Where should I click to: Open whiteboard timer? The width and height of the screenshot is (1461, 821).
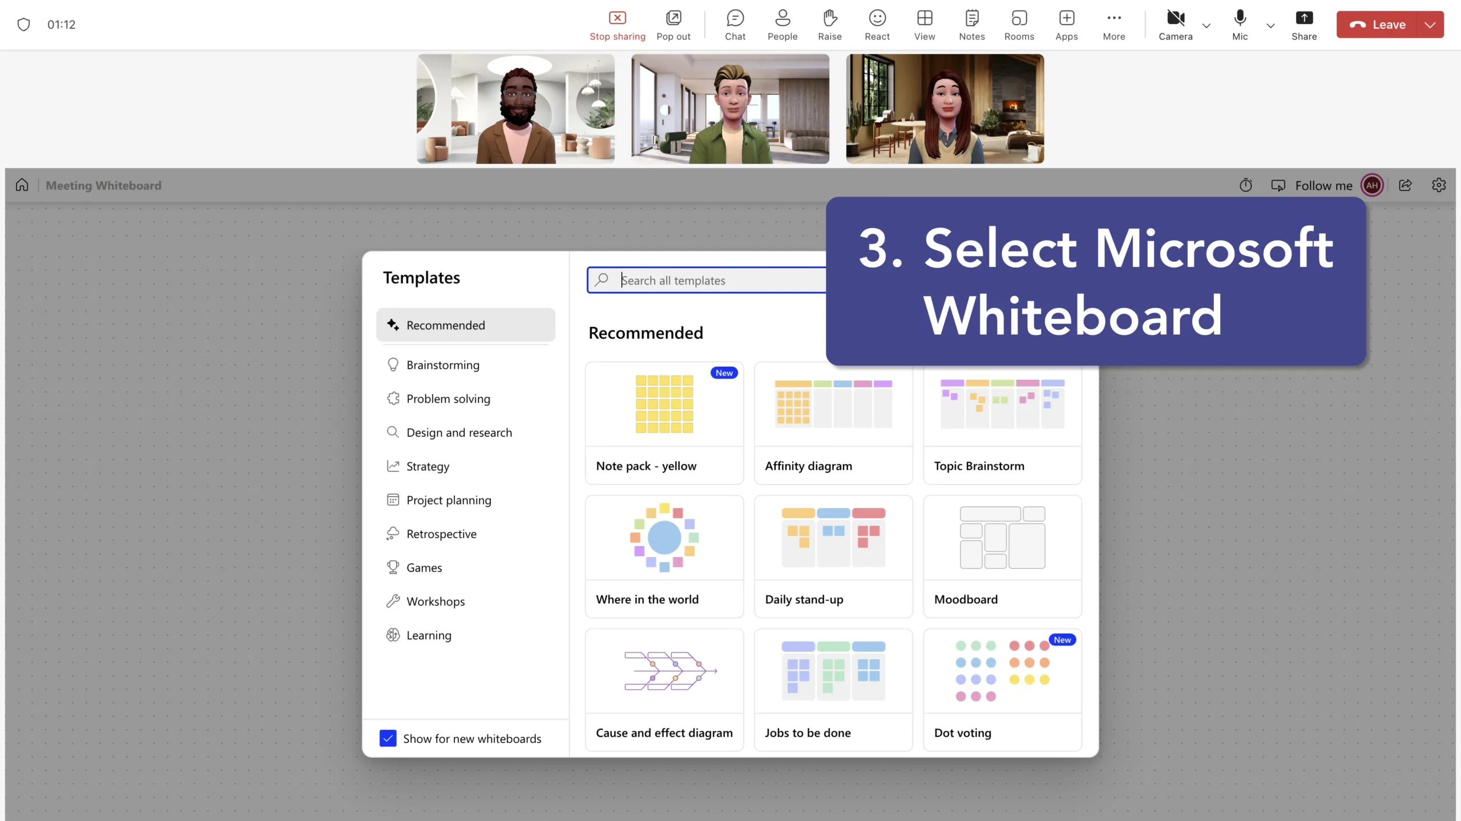point(1245,185)
